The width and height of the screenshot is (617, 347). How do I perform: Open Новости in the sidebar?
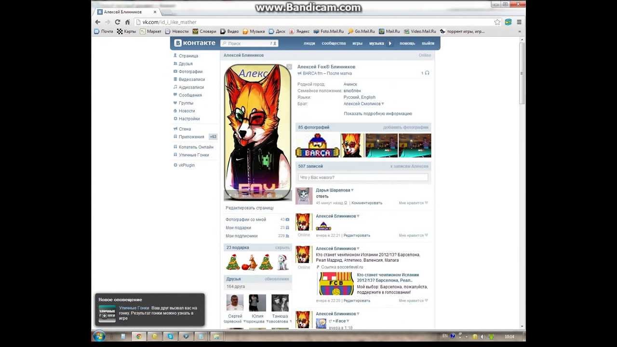(187, 111)
